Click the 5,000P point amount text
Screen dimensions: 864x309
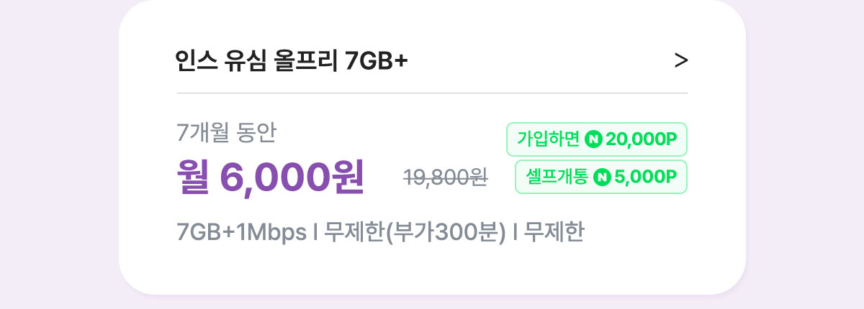click(646, 177)
